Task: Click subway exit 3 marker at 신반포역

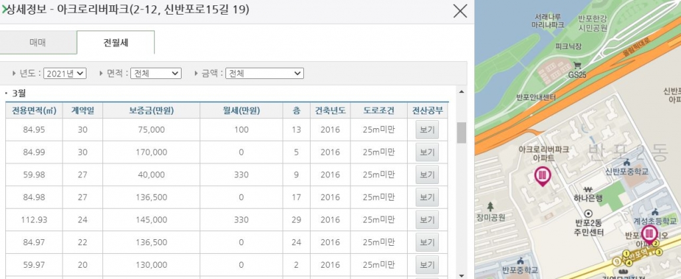Action: [x=658, y=252]
